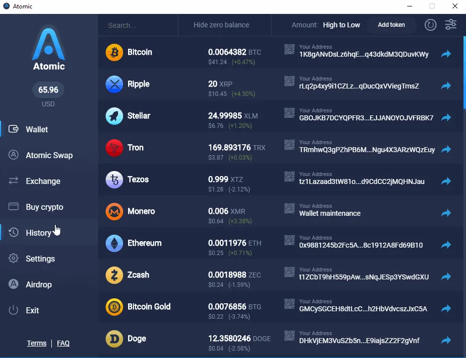Click the Tezos address tz1Lazaad3tW81o...
This screenshot has width=466, height=358.
(362, 181)
